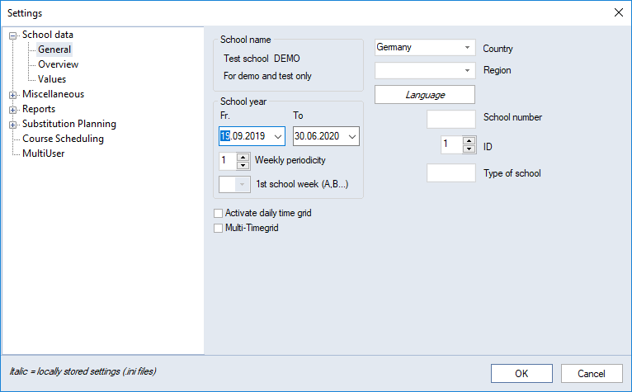Screen dimensions: 632x392
Task: Enable the Multi-Timegrid checkbox
Action: click(x=218, y=228)
